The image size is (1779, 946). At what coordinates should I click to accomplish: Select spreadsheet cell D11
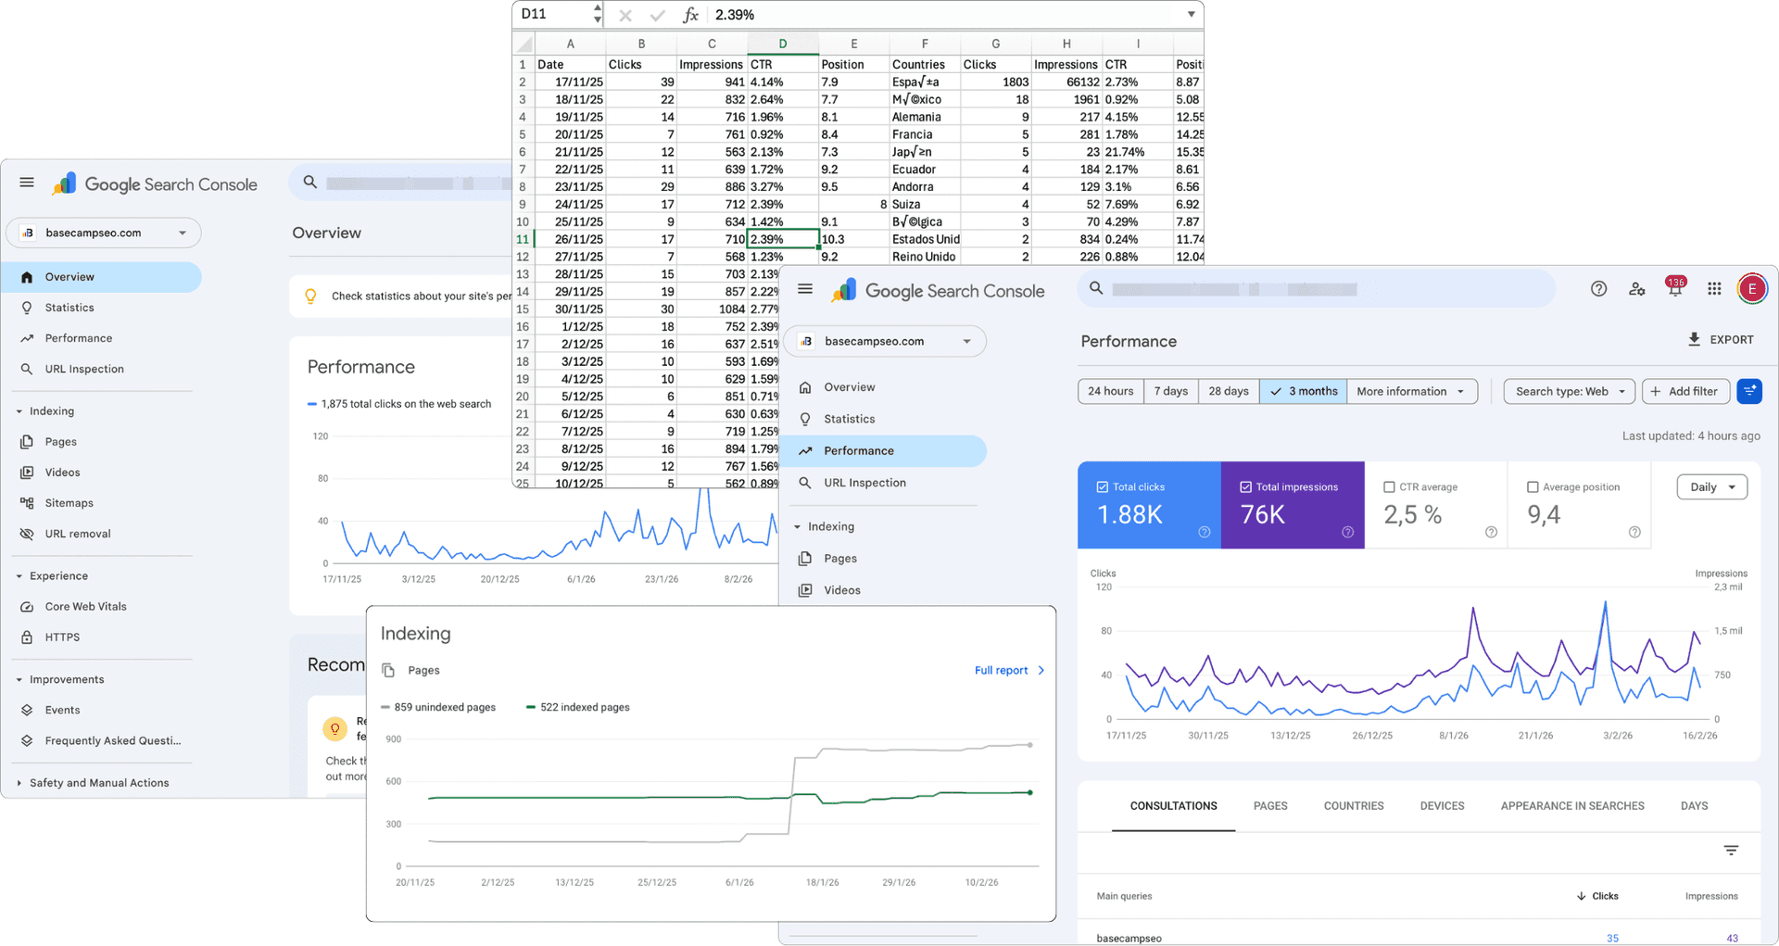pyautogui.click(x=783, y=239)
